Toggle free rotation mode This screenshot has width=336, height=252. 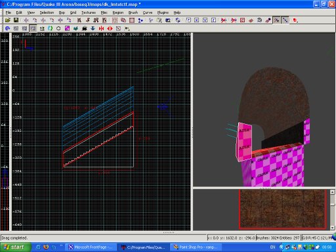tap(178, 20)
